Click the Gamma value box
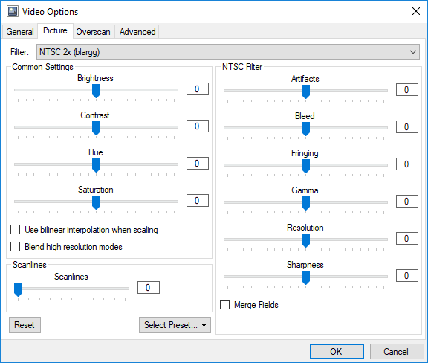Screen dimensions: 428x363 [x=407, y=201]
